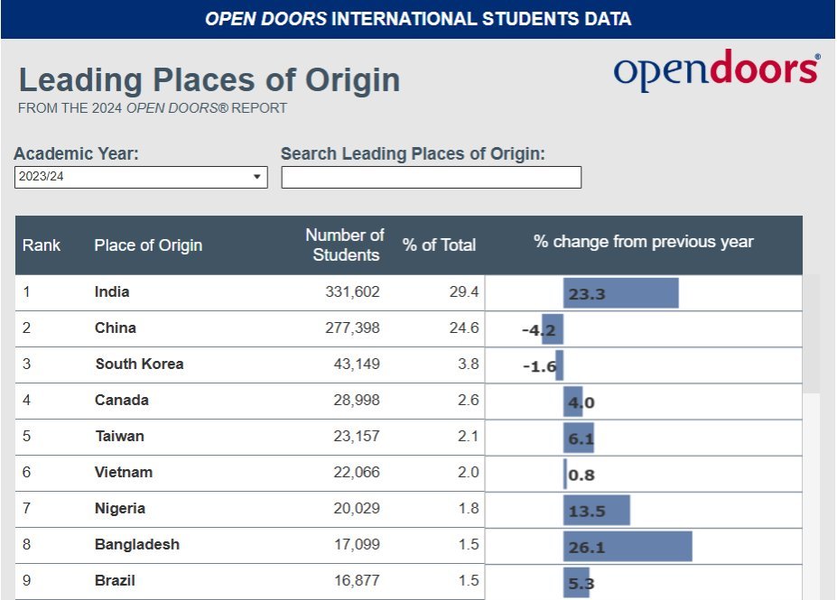Click India's 23.3 percent change bar

620,293
